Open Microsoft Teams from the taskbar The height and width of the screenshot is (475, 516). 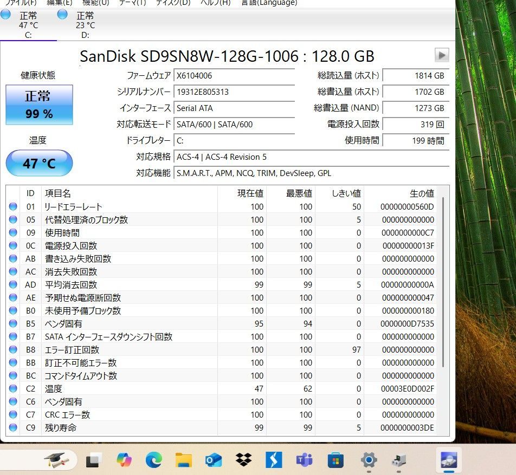coord(305,459)
